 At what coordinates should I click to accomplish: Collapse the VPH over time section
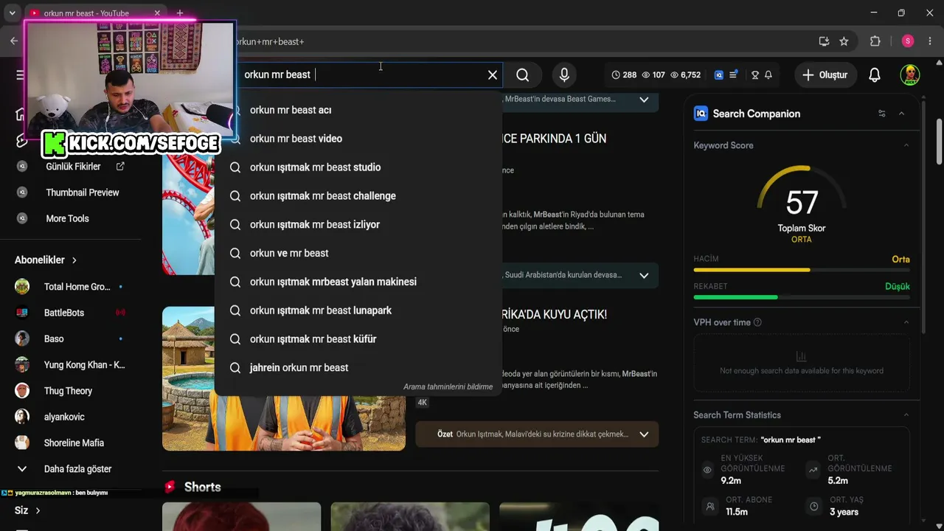coord(906,322)
